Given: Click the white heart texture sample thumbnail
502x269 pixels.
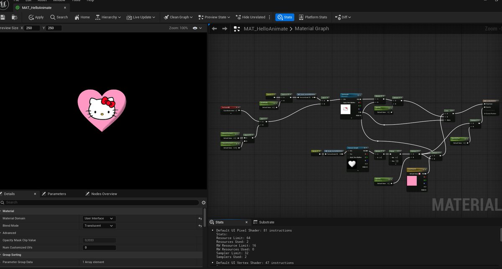Looking at the screenshot, I should pos(352,164).
